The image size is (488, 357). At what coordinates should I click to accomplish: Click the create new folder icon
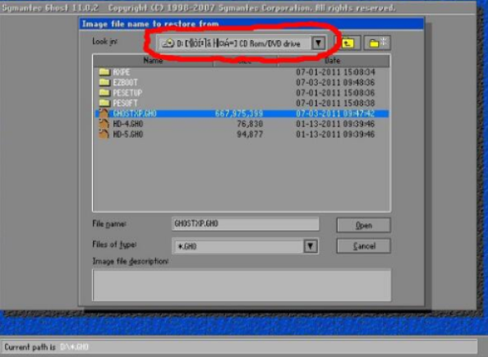coord(377,43)
